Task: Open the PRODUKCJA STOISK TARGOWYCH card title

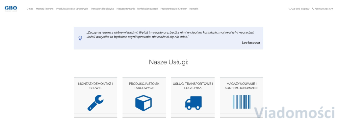Action: [144, 86]
